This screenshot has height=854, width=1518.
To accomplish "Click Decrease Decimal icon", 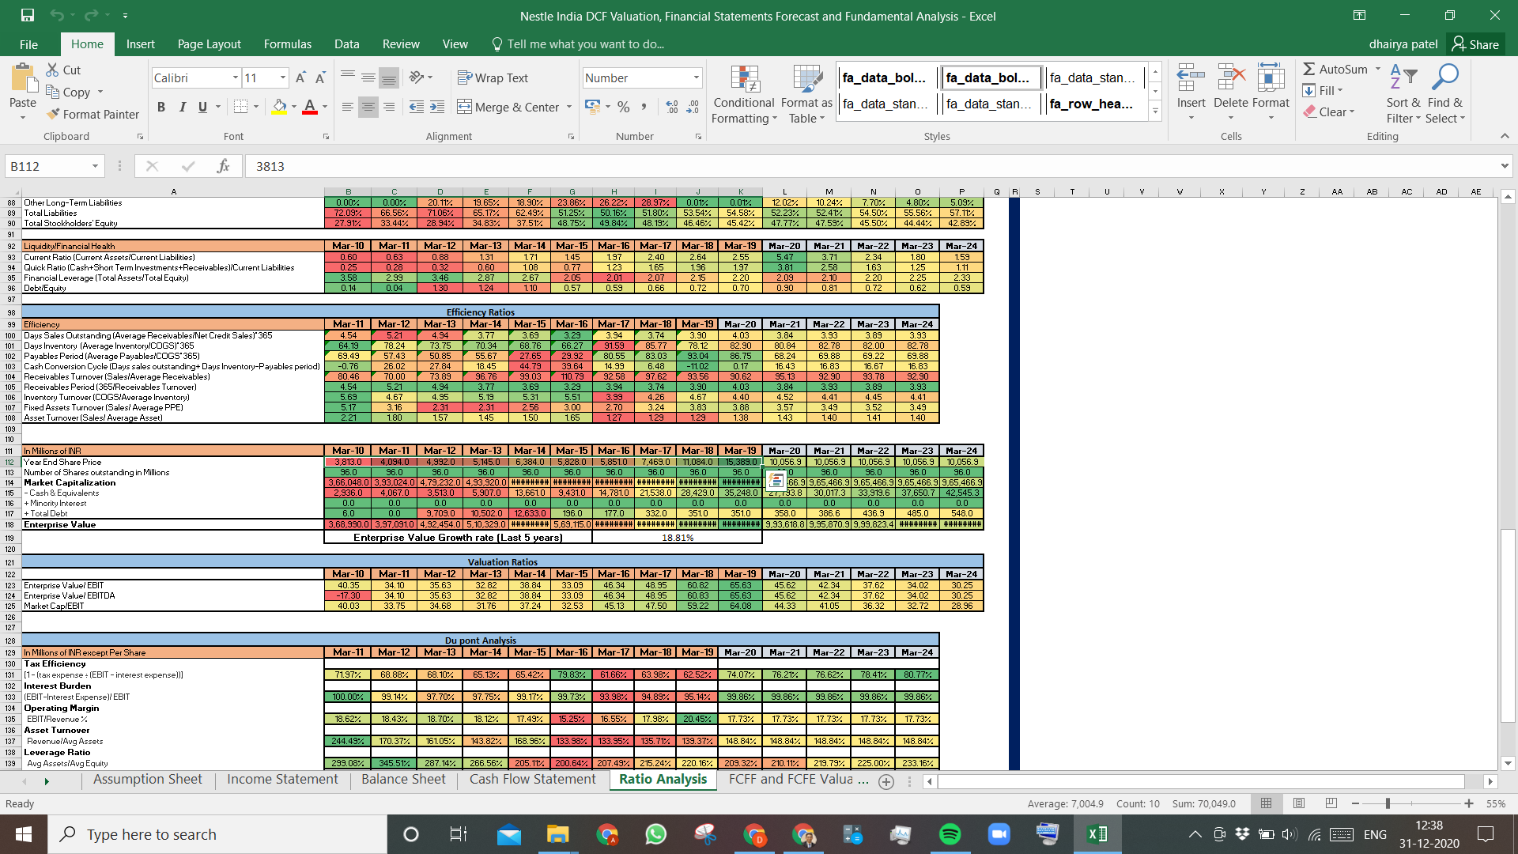I will [693, 107].
